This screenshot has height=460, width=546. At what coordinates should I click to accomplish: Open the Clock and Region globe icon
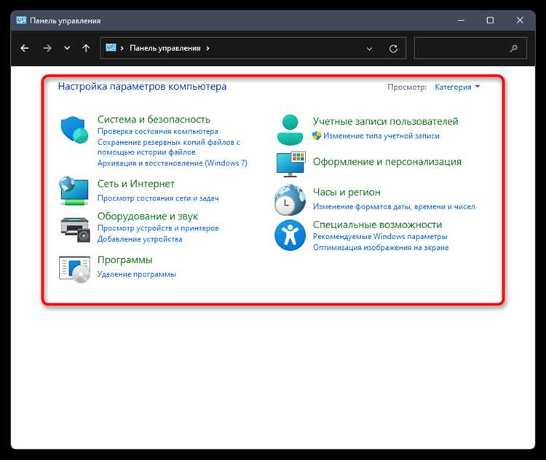pyautogui.click(x=290, y=200)
